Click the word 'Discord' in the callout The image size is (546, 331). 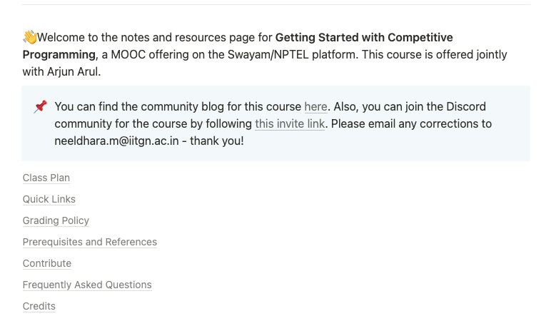466,106
